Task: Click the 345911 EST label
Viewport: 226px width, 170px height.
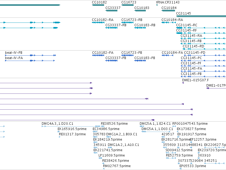Action: coord(100,145)
